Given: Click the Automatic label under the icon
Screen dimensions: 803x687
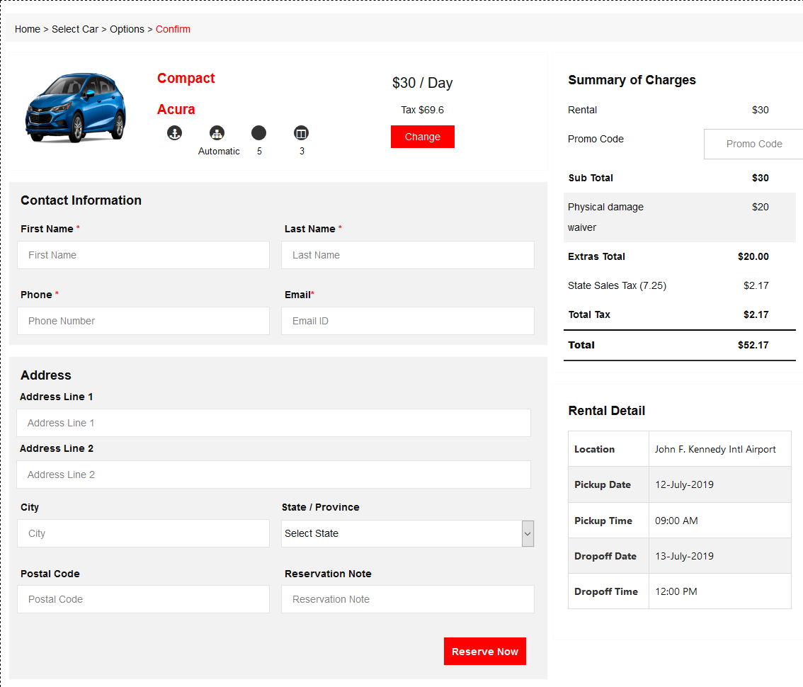Looking at the screenshot, I should pyautogui.click(x=219, y=151).
